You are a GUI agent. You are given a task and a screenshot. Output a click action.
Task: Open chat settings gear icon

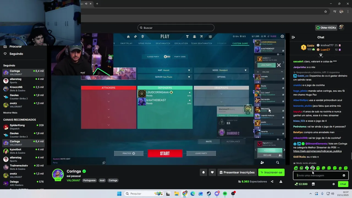point(334,184)
